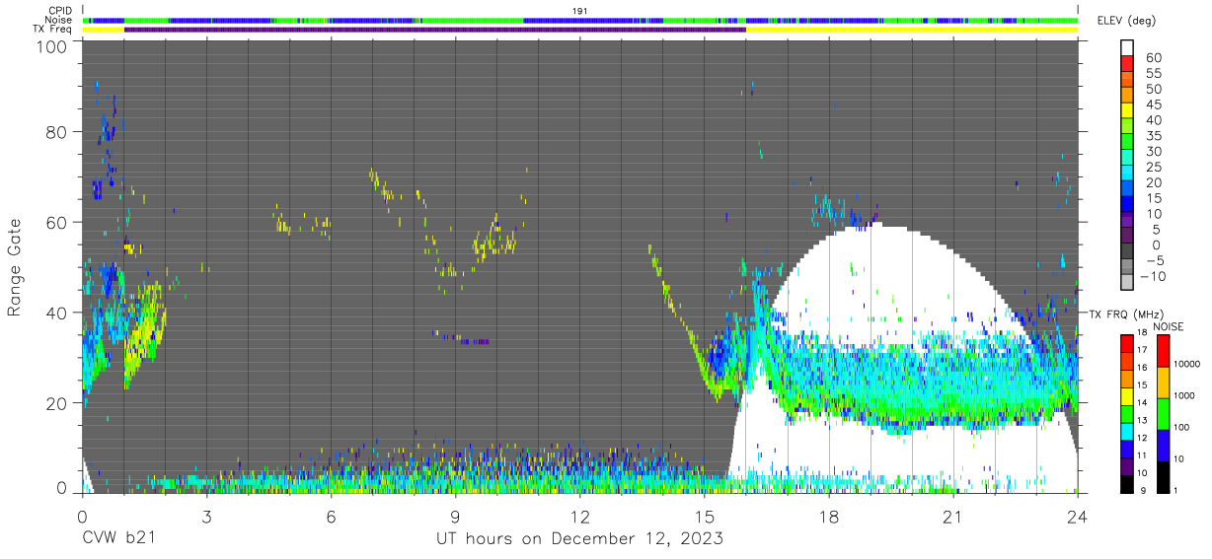Click the CPID value 191
Image resolution: width=1212 pixels, height=559 pixels.
(580, 10)
